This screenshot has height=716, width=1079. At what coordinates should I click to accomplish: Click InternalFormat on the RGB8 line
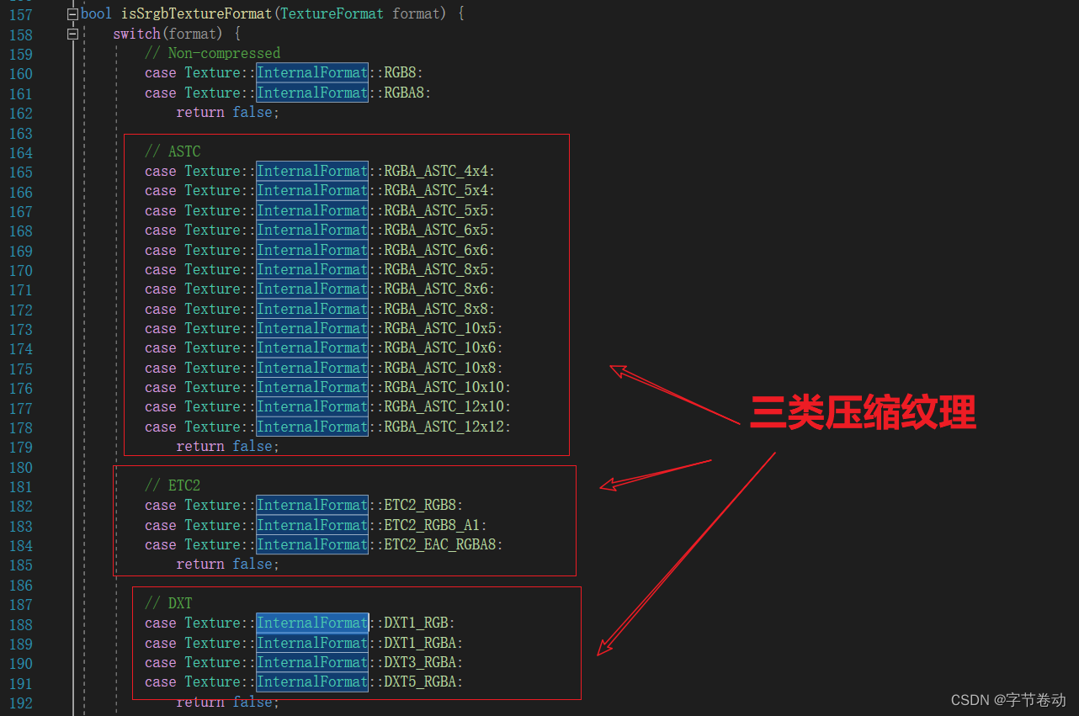[312, 72]
